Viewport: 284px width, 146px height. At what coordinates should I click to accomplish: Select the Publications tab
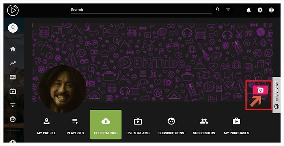tap(106, 124)
